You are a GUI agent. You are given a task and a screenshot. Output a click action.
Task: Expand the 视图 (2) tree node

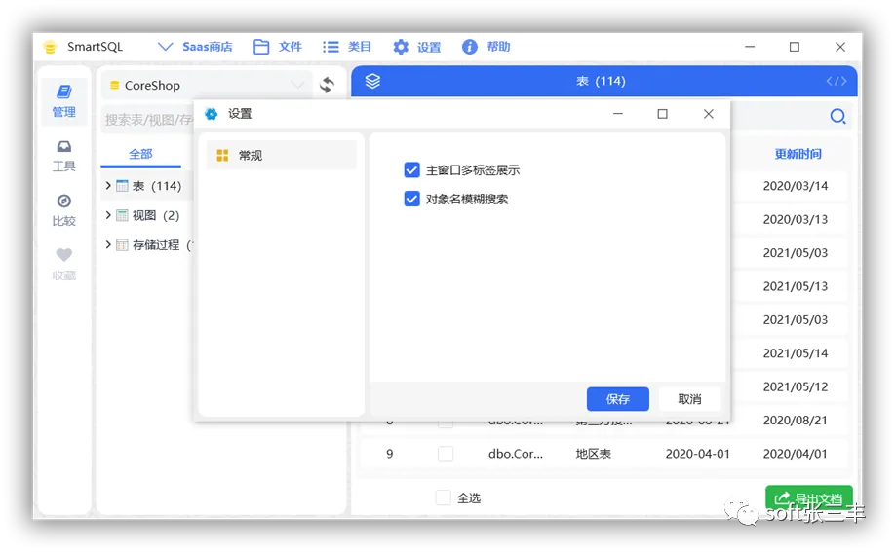pyautogui.click(x=108, y=215)
